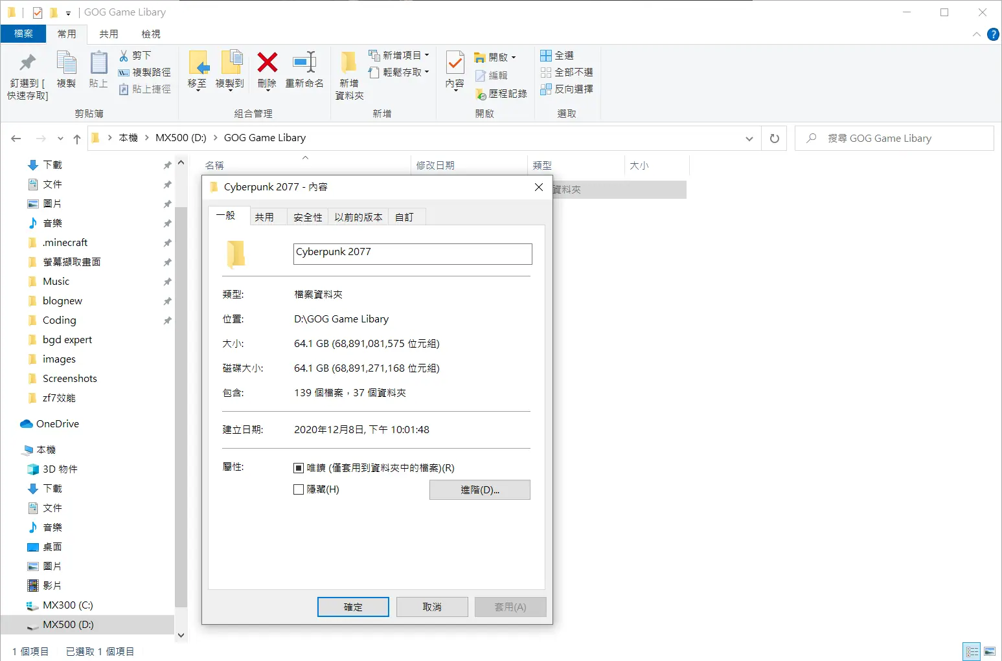Click the Search GOG Game Libary box

tap(894, 139)
